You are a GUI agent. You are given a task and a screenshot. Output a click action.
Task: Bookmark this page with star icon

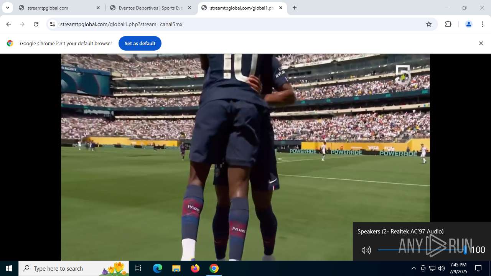pyautogui.click(x=429, y=24)
